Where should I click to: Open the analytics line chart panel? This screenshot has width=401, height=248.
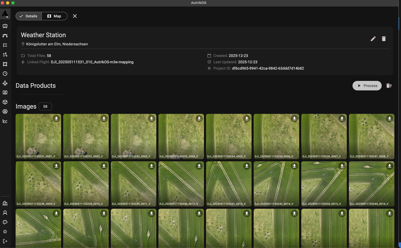click(x=5, y=121)
